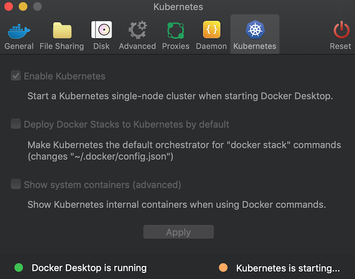Toggle the Enable Kubernetes checkbox
This screenshot has width=355, height=279.
pos(16,76)
